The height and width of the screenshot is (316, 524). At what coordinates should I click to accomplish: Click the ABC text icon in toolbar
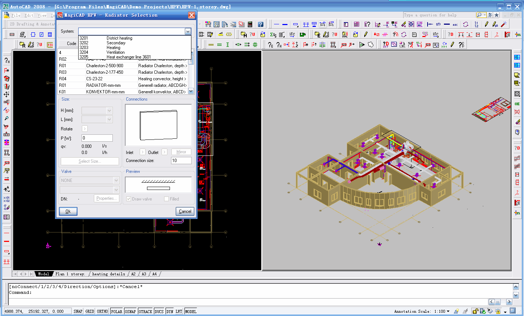pyautogui.click(x=455, y=24)
